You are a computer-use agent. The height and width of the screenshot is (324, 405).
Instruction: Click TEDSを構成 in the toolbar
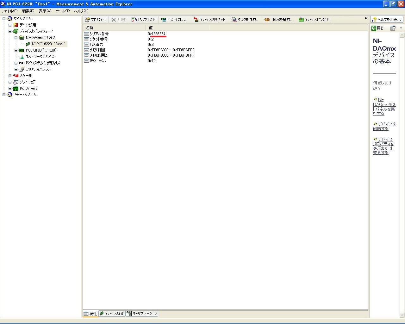pos(278,20)
